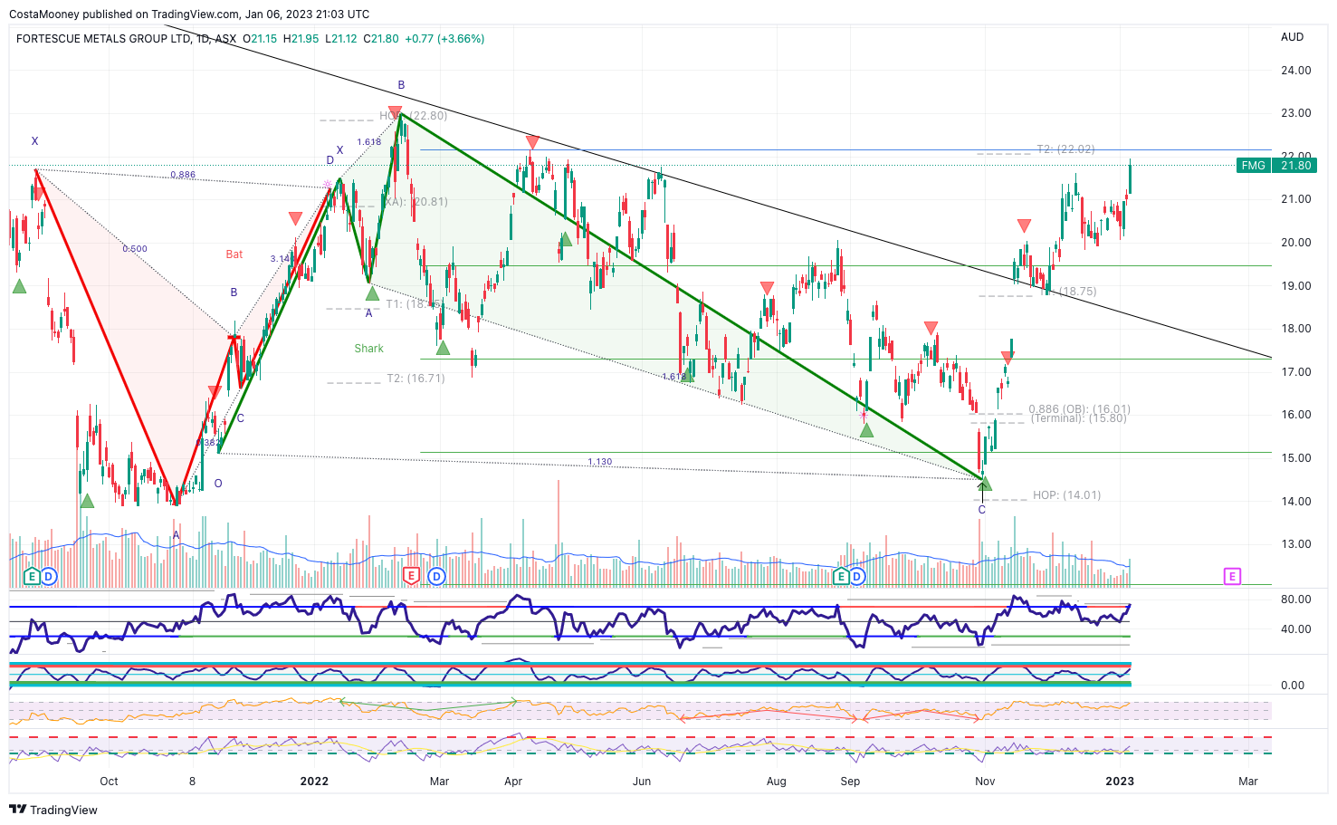Click the 1.130 ratio label

[x=600, y=462]
